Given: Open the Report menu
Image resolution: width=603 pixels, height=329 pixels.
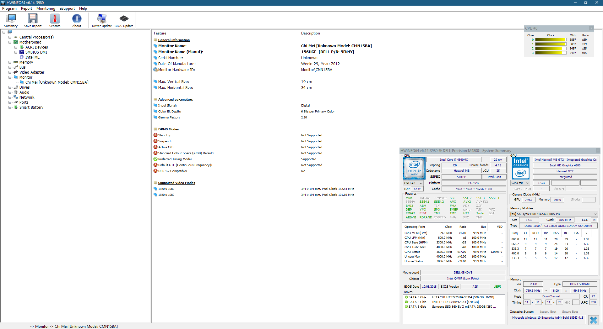Looking at the screenshot, I should 26,8.
